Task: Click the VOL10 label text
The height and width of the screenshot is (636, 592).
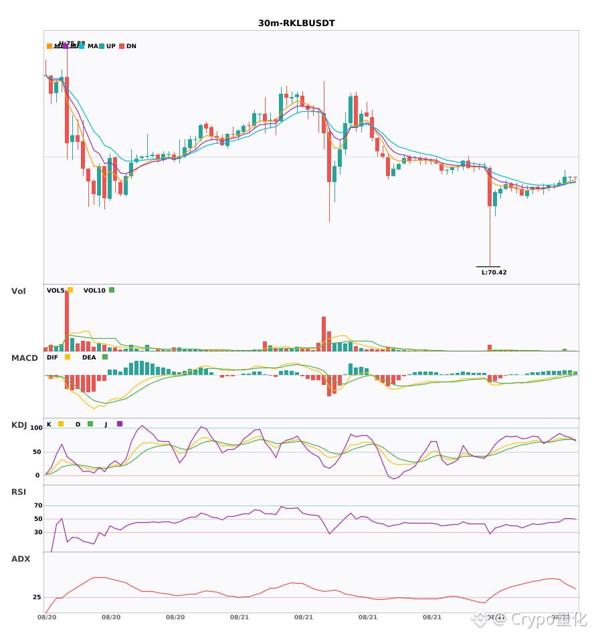Action: click(x=94, y=291)
